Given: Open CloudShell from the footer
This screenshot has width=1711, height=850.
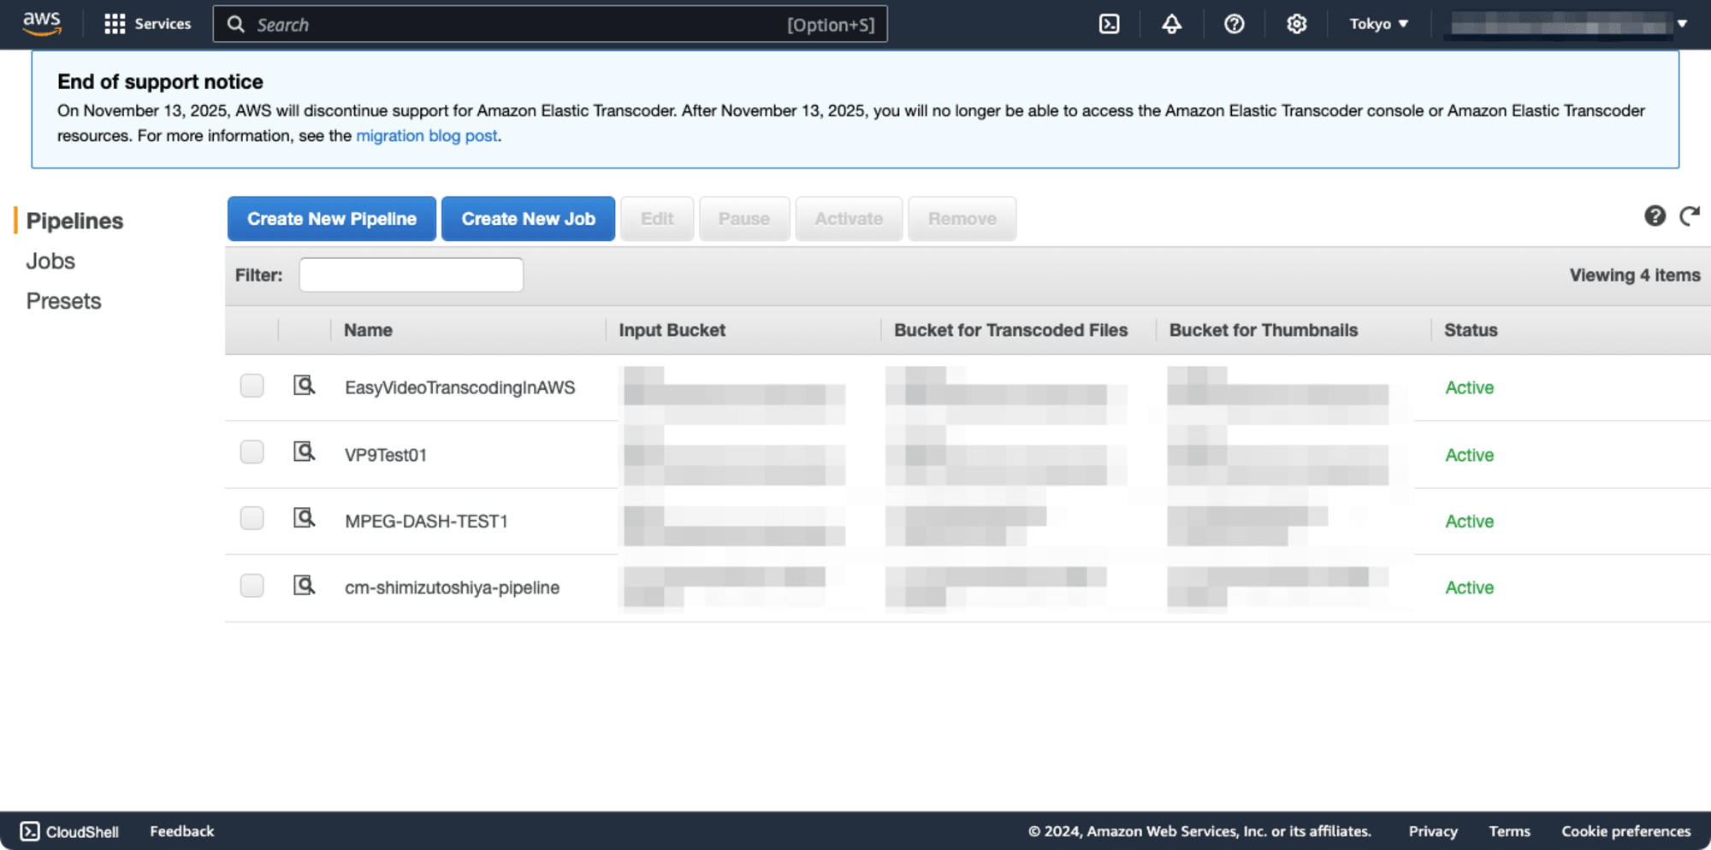Looking at the screenshot, I should pyautogui.click(x=69, y=831).
